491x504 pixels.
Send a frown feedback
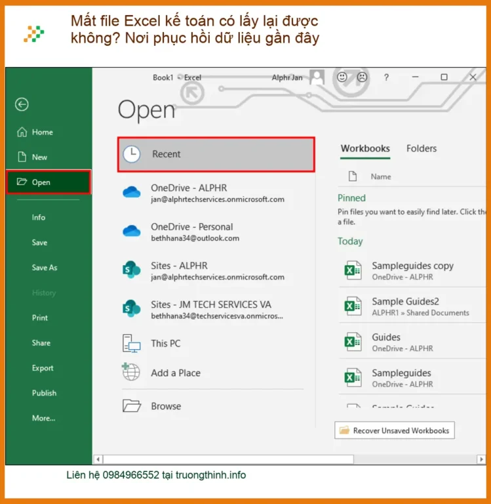click(362, 77)
